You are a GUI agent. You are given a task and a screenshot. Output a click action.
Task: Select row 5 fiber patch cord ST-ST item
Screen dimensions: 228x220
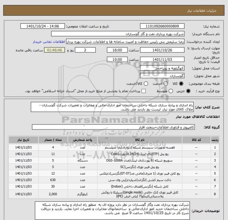coord(114,173)
